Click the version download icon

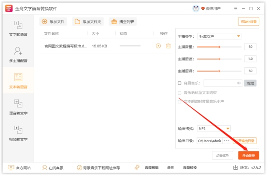[236, 168]
